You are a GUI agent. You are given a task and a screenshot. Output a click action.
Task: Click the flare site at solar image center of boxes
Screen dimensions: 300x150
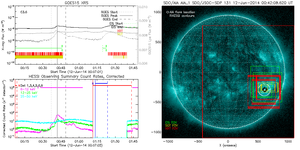[265, 89]
